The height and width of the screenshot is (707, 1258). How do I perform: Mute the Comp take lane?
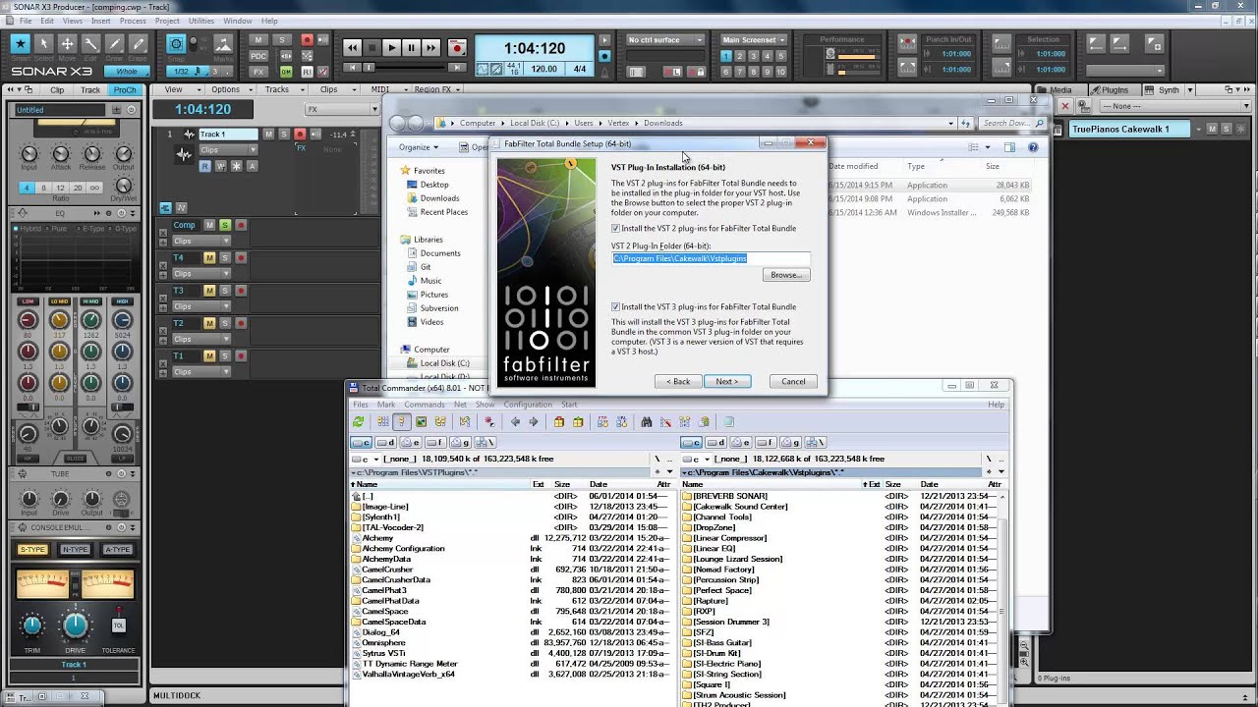209,225
